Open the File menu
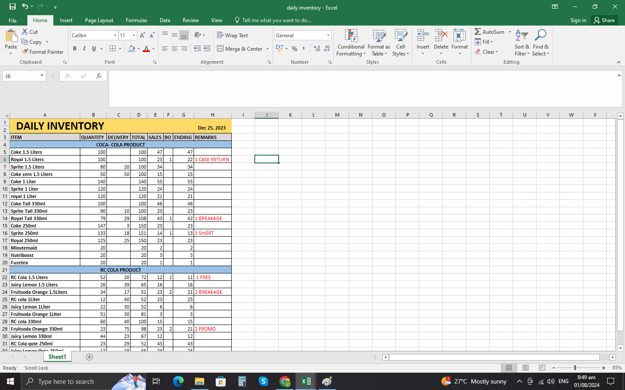Image resolution: width=625 pixels, height=390 pixels. pyautogui.click(x=13, y=20)
